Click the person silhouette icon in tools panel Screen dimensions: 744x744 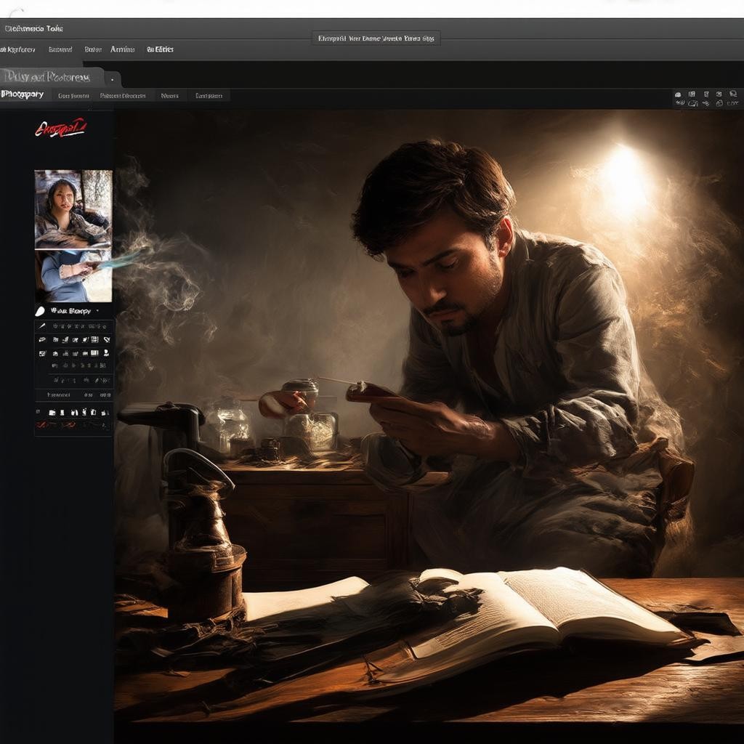106,353
